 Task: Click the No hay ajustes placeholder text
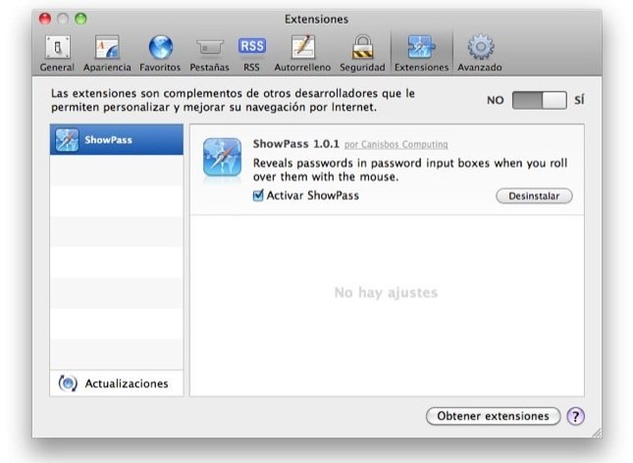(386, 292)
